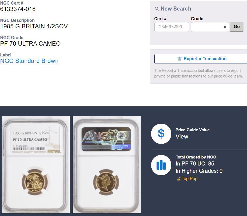Click the Top Pop trophy icon
The width and height of the screenshot is (247, 216).
tap(179, 179)
